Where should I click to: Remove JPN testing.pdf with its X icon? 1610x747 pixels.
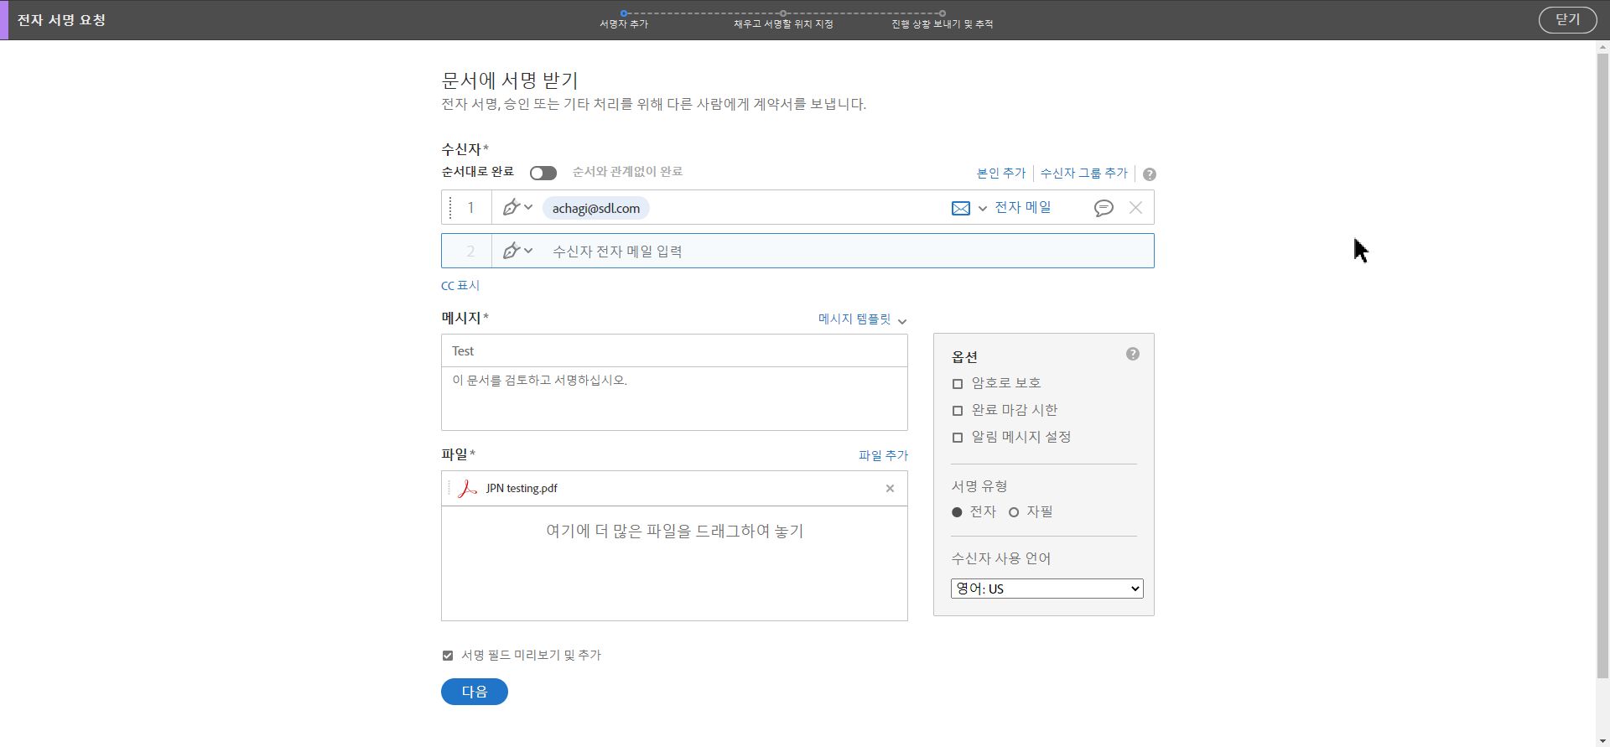pyautogui.click(x=890, y=489)
